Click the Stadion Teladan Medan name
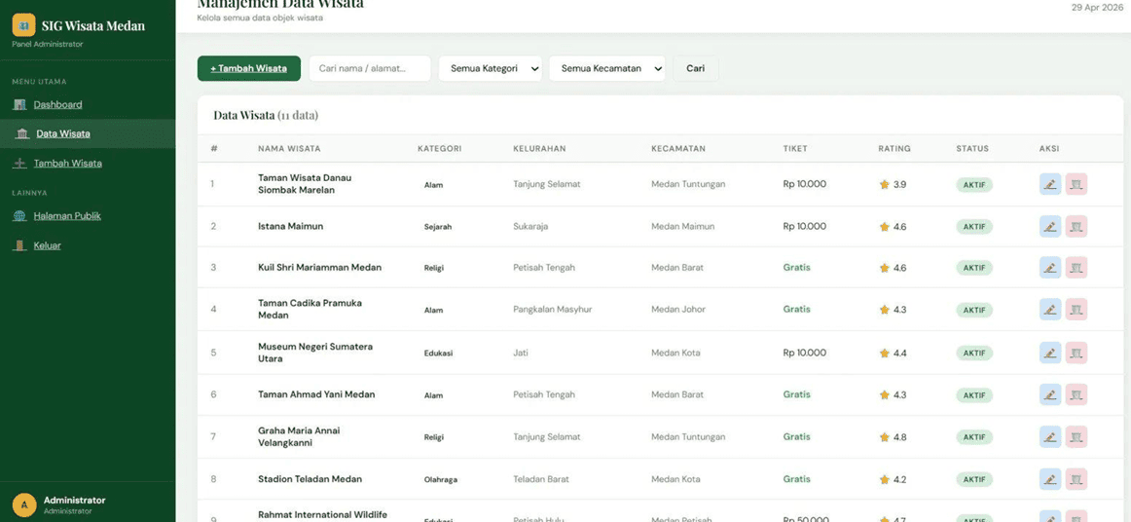1131x522 pixels. (310, 479)
